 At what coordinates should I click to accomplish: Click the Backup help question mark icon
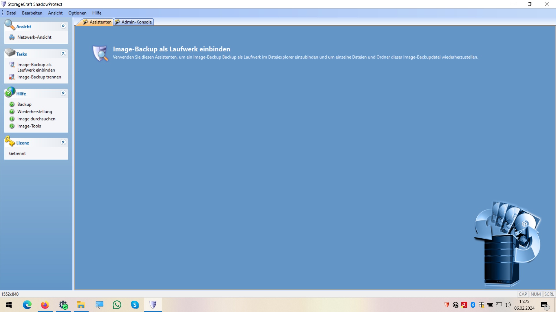pos(12,104)
